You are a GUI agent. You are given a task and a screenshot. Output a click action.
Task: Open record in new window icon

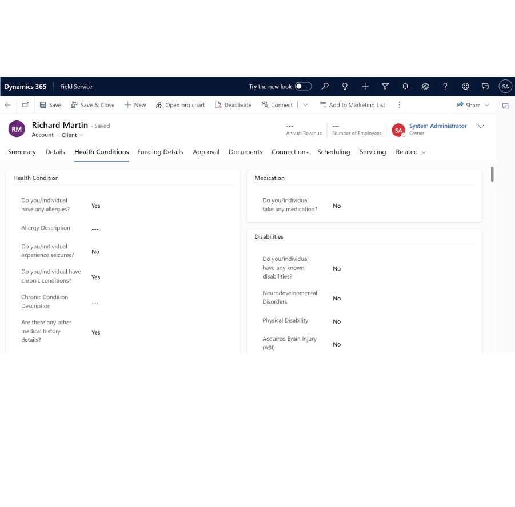(25, 105)
